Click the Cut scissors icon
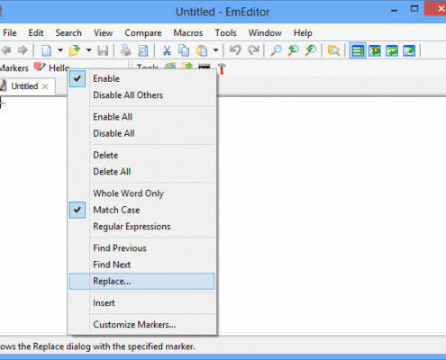This screenshot has height=360, width=446. (167, 50)
